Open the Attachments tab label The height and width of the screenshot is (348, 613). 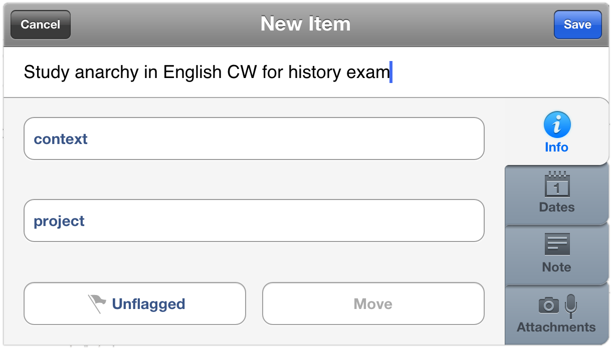tap(556, 327)
